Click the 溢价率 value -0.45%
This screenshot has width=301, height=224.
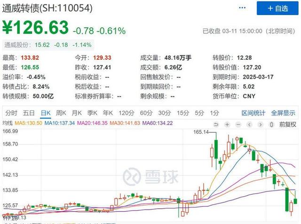tap(36, 77)
